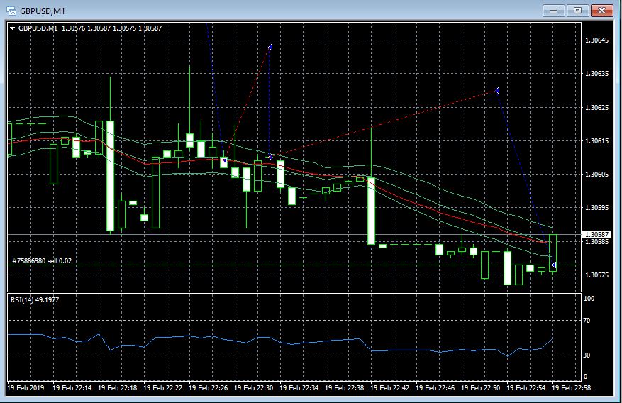Screen dimensions: 622x403
Task: Select the #75886980 sell 0.02 order label
Action: point(42,260)
